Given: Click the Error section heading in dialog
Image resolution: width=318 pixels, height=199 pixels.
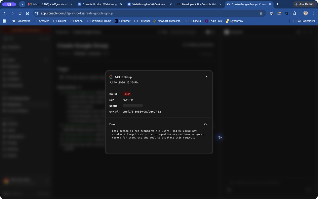Looking at the screenshot, I should click(112, 124).
